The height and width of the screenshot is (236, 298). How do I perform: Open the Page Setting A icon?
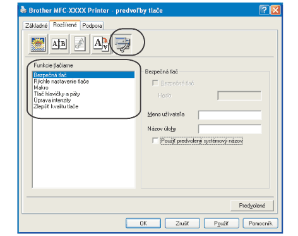[x=101, y=44]
